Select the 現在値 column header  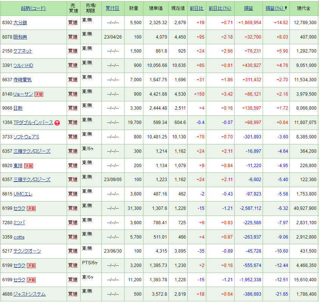click(178, 8)
